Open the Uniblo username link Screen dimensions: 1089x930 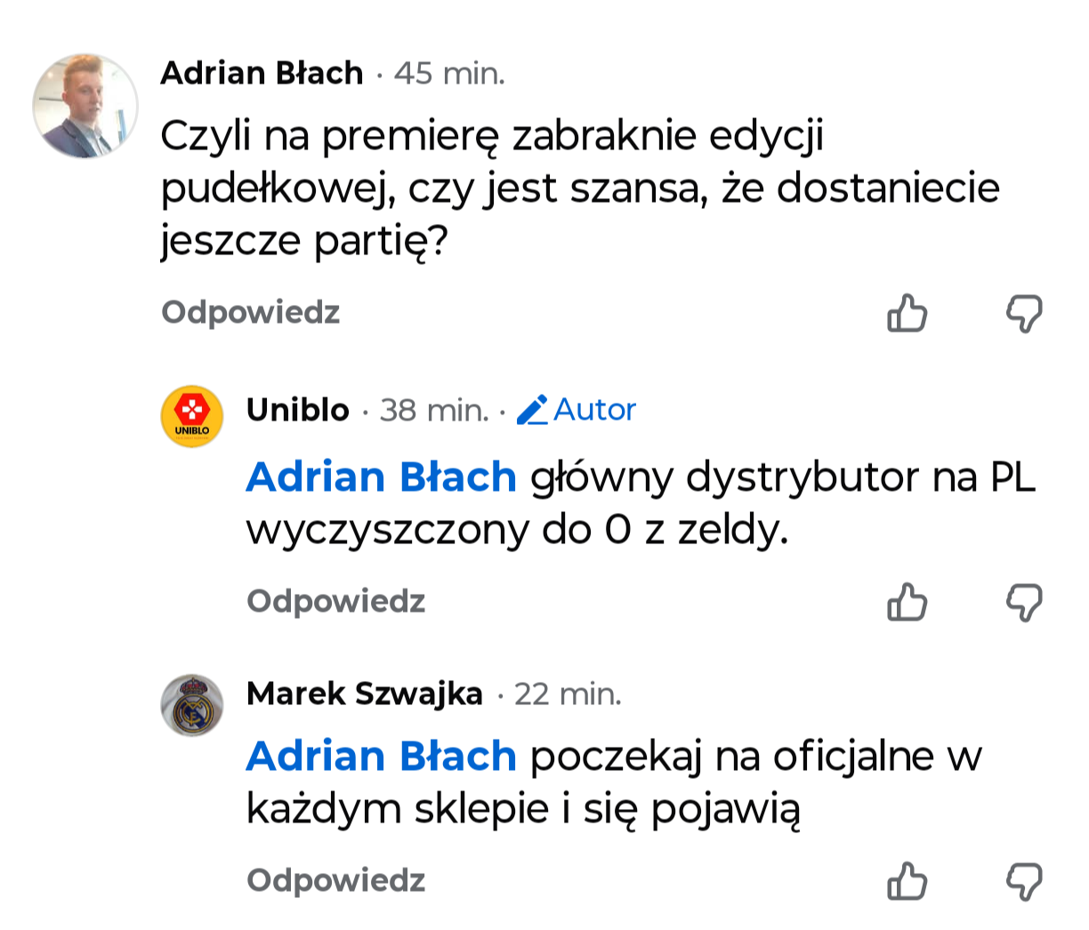tap(298, 410)
